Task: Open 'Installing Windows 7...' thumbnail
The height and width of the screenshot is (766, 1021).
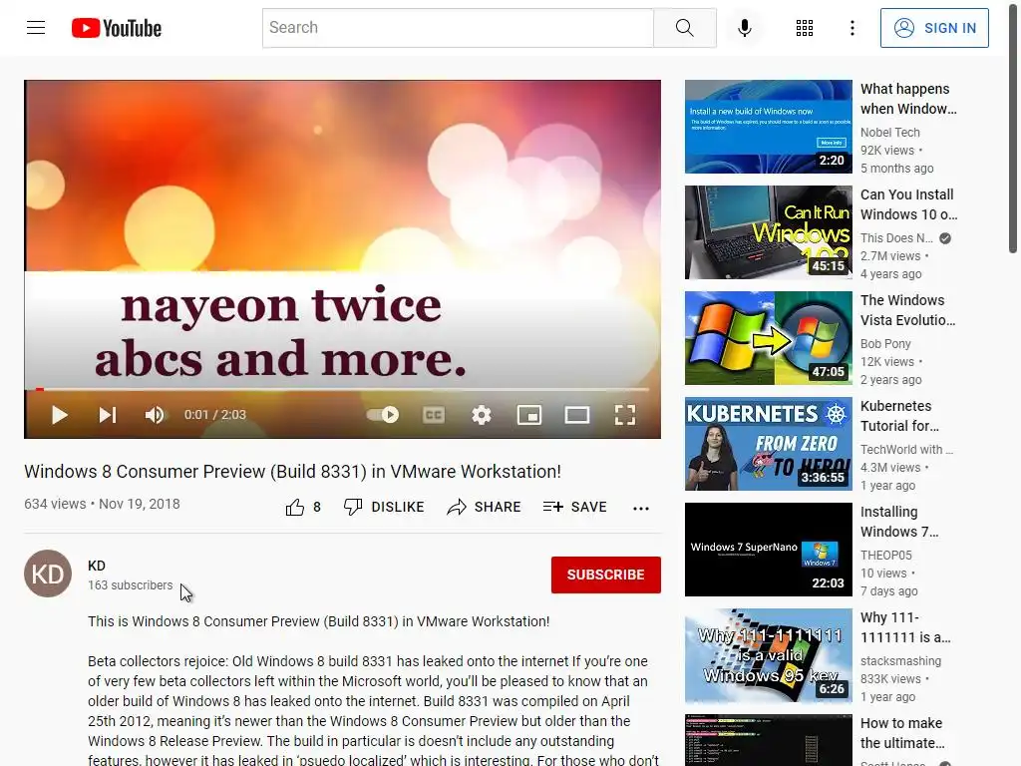Action: (769, 550)
